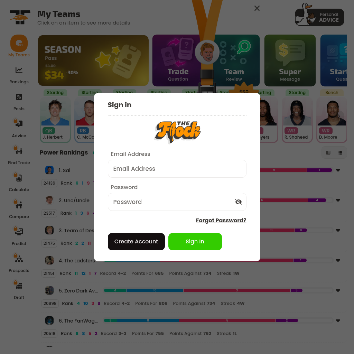Switch Power Rankings to list view
Screen dimensions: 354x354
pyautogui.click(x=328, y=153)
